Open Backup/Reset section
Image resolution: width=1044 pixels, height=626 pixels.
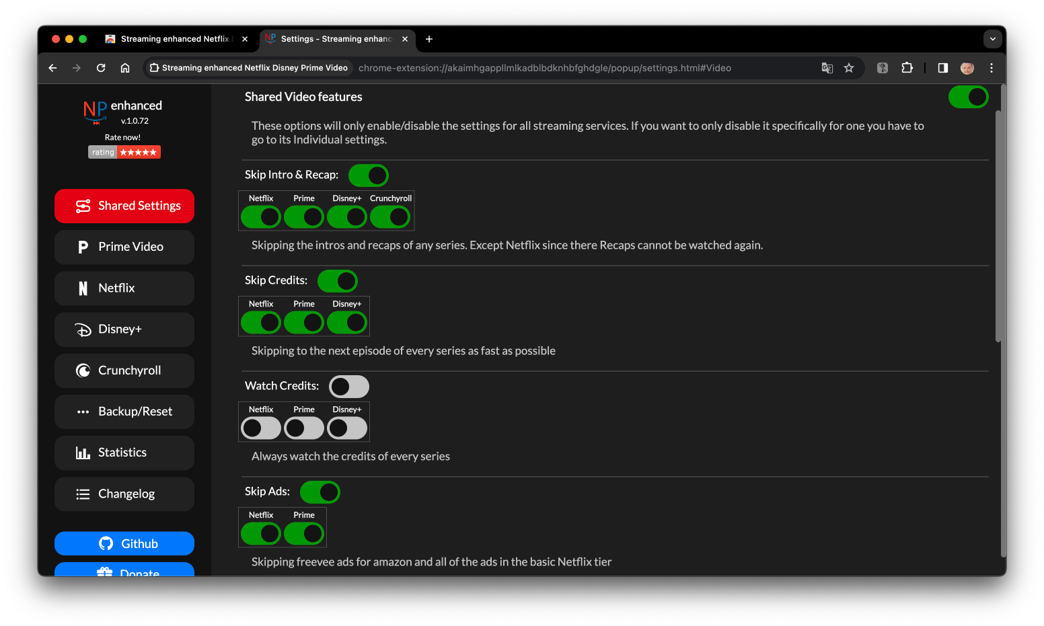coord(124,412)
